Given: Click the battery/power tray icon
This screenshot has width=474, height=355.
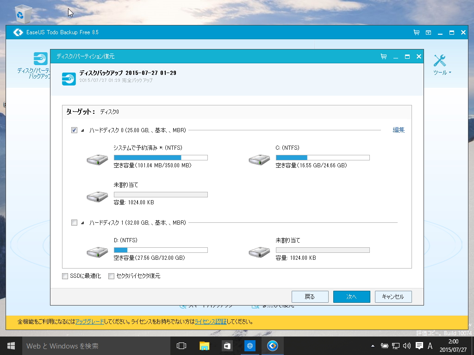Looking at the screenshot, I should (384, 346).
